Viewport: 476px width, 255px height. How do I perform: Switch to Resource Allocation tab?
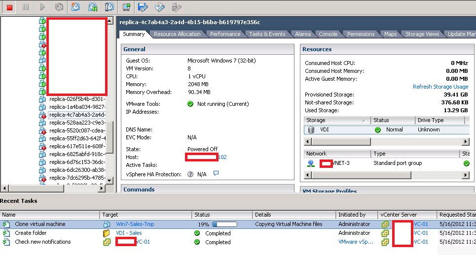click(x=177, y=34)
